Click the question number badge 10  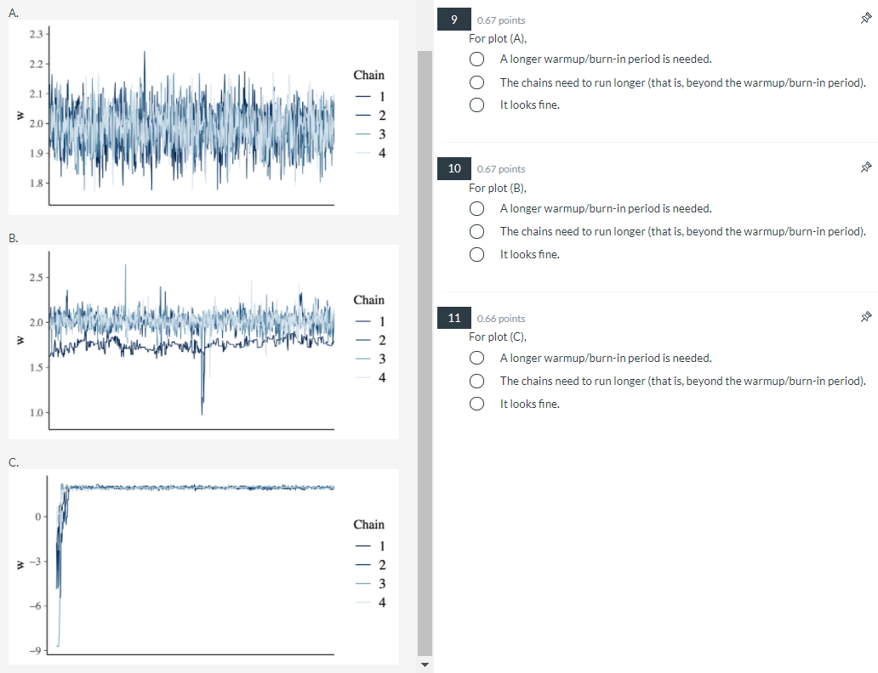point(453,167)
